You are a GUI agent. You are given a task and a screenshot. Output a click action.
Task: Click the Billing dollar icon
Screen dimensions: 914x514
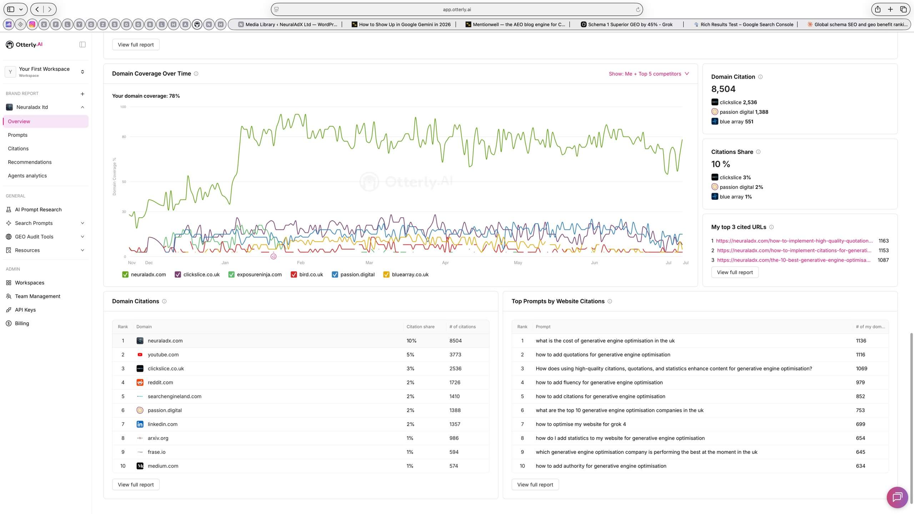point(9,323)
